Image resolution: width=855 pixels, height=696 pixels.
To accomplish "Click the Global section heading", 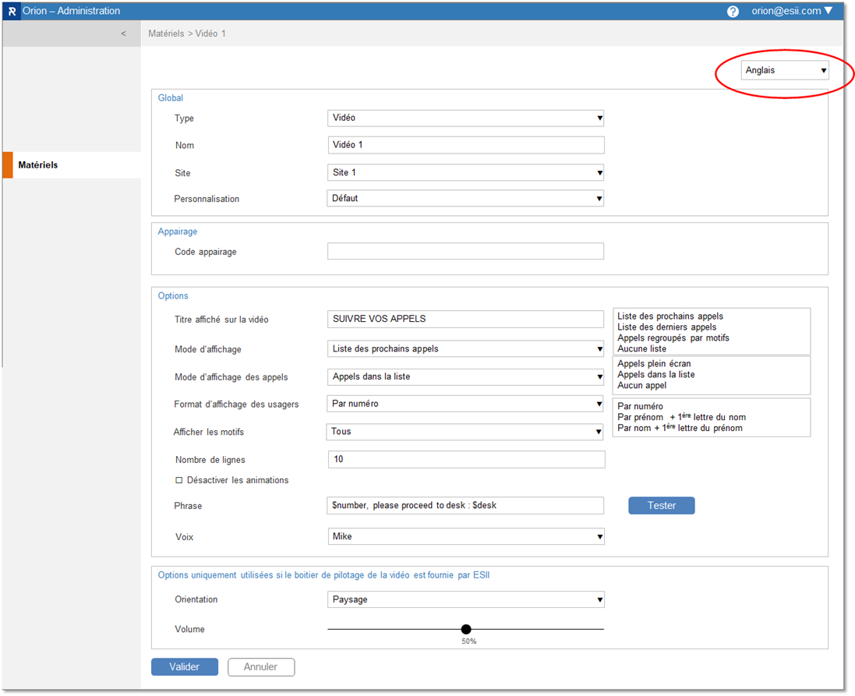I will coord(170,98).
